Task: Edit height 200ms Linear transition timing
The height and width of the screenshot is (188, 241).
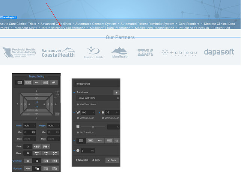Action: pyautogui.click(x=110, y=118)
